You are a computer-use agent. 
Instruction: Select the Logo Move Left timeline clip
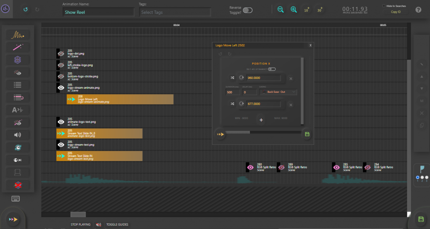(120, 99)
